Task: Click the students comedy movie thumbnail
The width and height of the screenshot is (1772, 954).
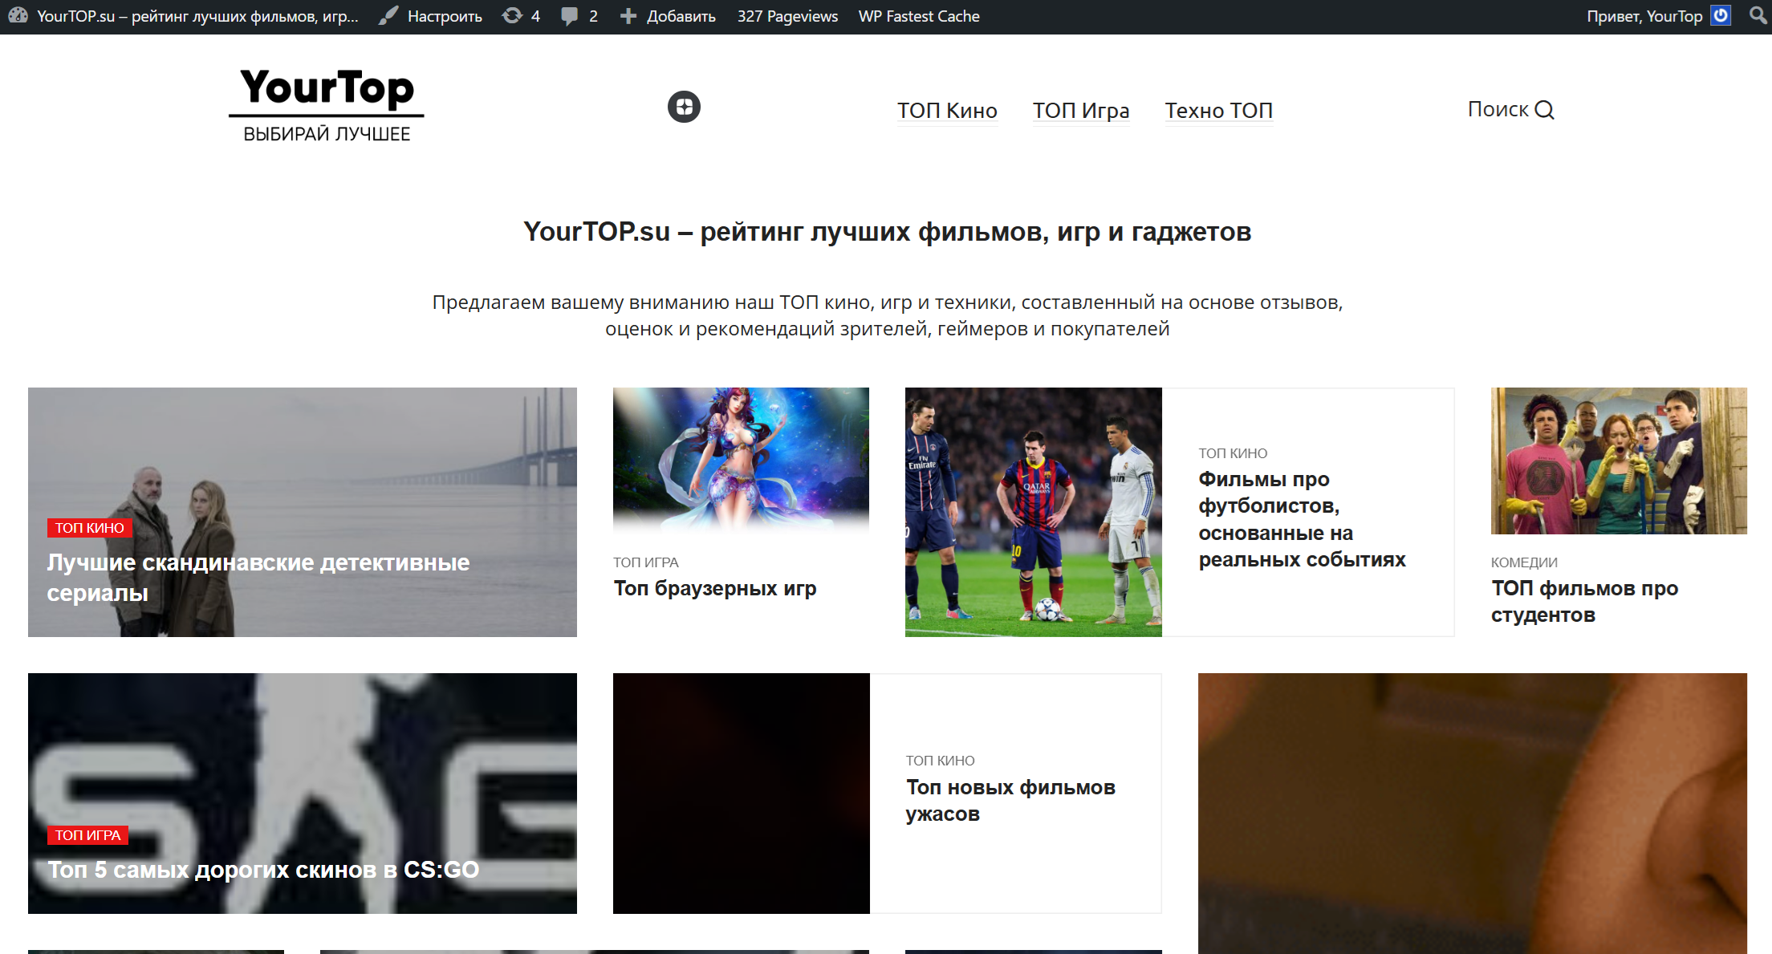Action: click(x=1619, y=461)
